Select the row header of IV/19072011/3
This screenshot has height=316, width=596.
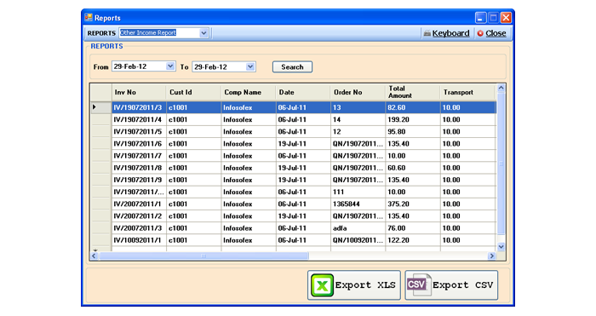click(x=100, y=107)
